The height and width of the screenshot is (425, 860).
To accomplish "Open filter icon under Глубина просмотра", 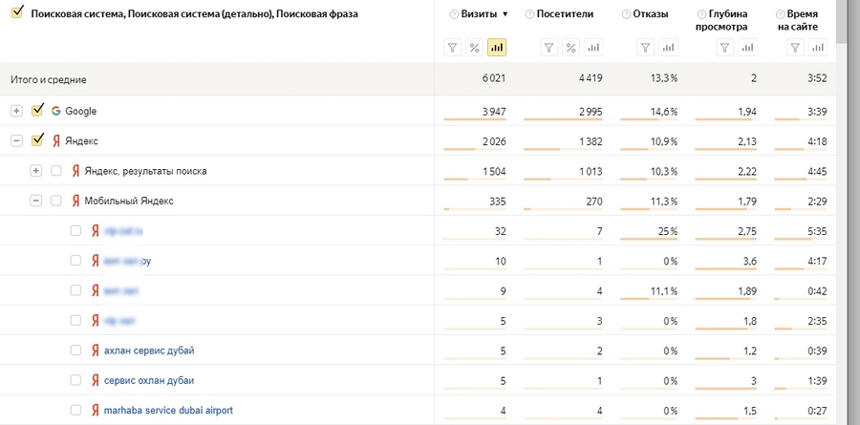I will pyautogui.click(x=725, y=48).
